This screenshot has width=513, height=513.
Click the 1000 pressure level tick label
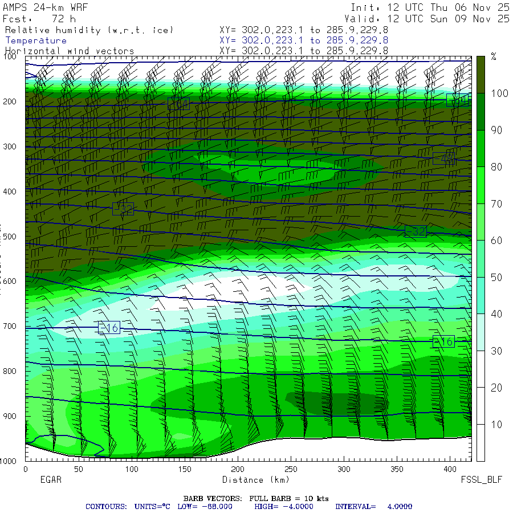click(x=8, y=461)
